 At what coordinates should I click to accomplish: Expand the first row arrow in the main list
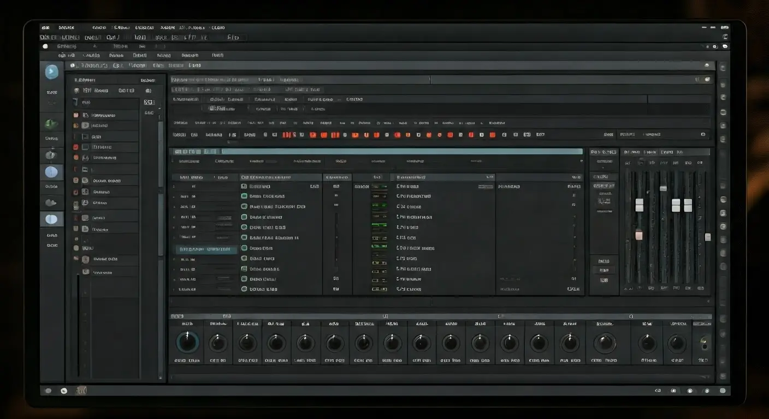coord(175,187)
